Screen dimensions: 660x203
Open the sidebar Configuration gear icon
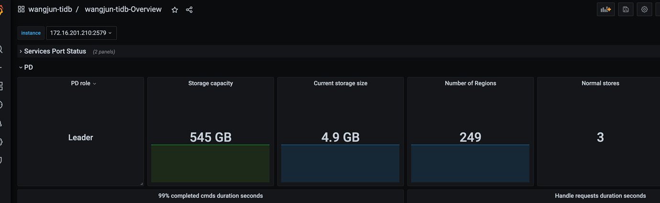tap(1, 142)
